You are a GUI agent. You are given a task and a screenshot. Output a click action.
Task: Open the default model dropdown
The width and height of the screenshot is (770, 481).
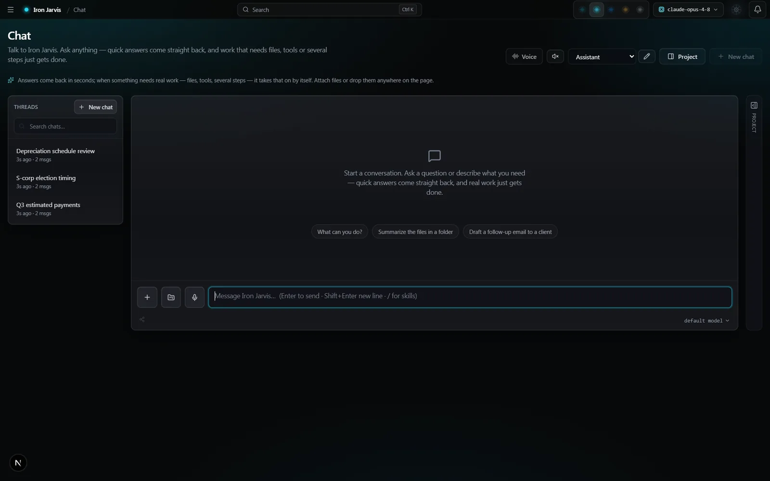tap(706, 321)
